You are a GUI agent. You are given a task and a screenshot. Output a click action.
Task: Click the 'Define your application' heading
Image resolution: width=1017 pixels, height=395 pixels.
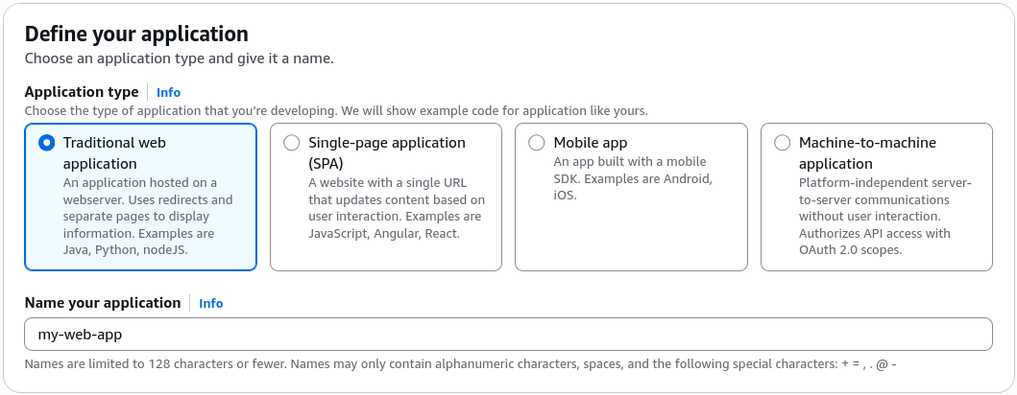coord(136,34)
